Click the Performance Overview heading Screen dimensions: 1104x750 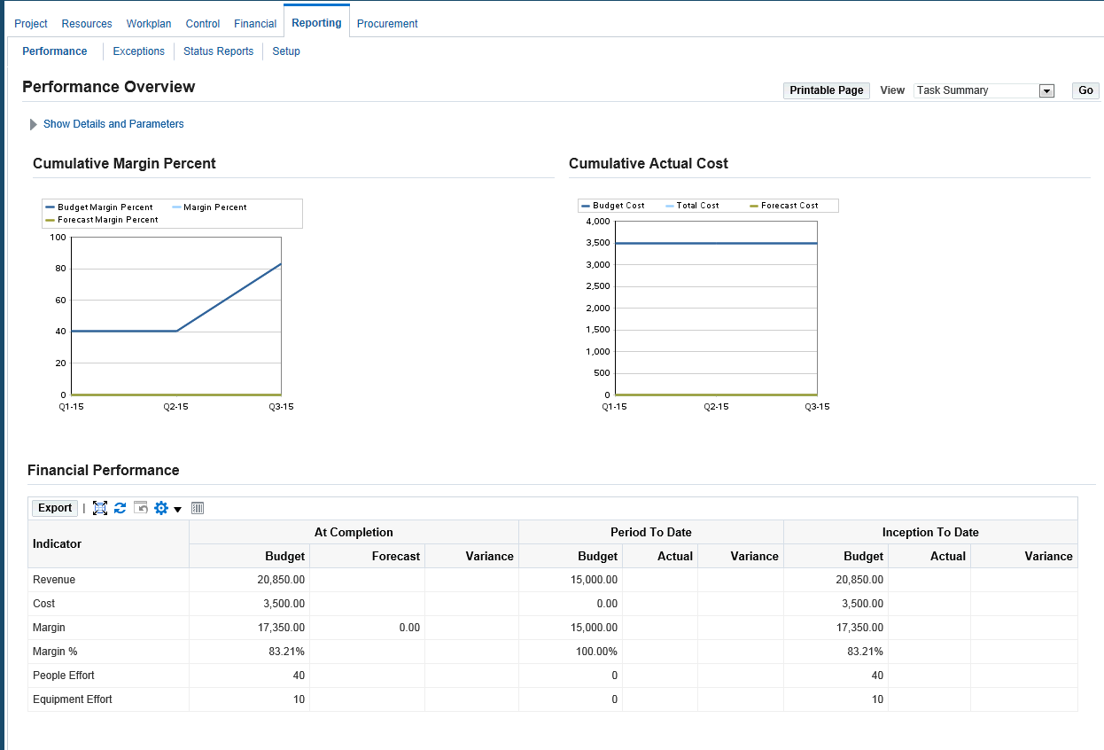(109, 87)
